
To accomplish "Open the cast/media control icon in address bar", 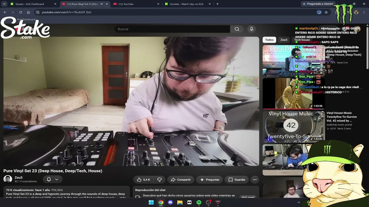I will tap(319, 12).
